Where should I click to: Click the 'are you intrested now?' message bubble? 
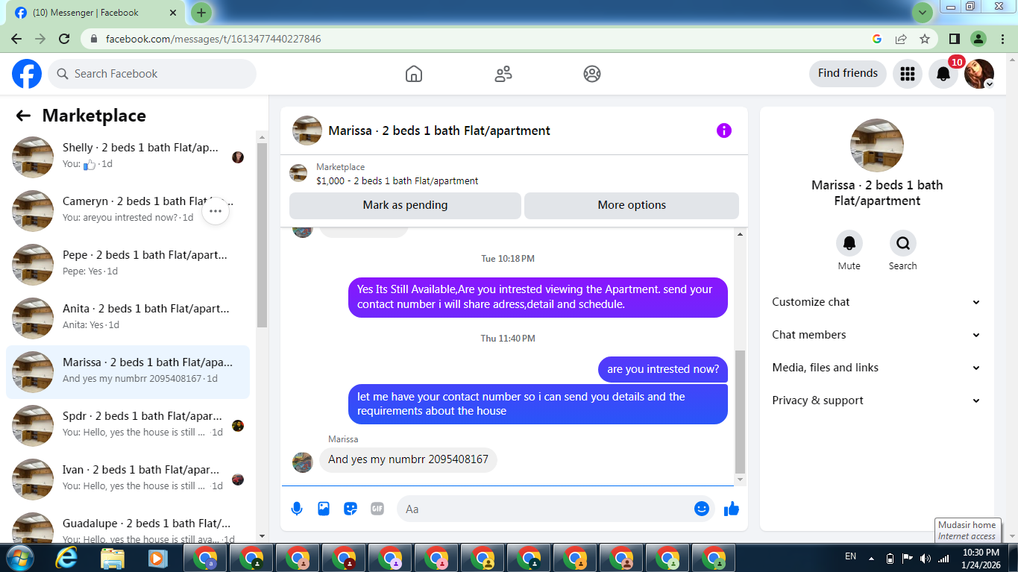663,369
